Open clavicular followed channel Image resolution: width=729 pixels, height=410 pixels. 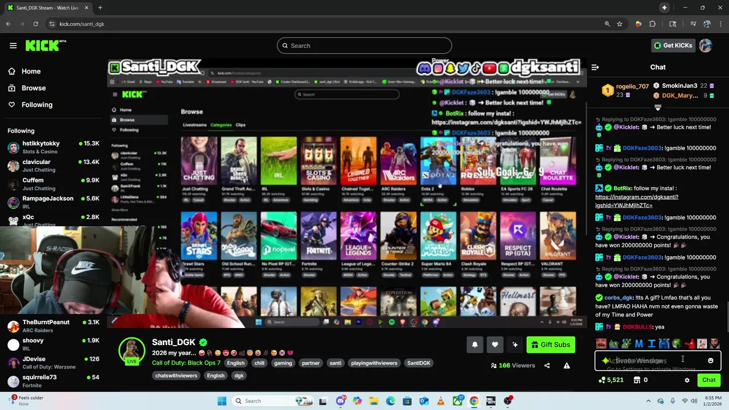[52, 166]
